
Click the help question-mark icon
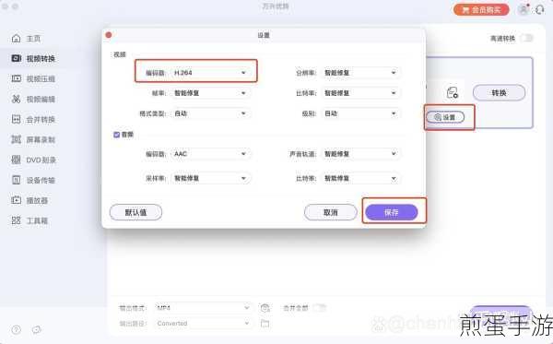(x=16, y=330)
